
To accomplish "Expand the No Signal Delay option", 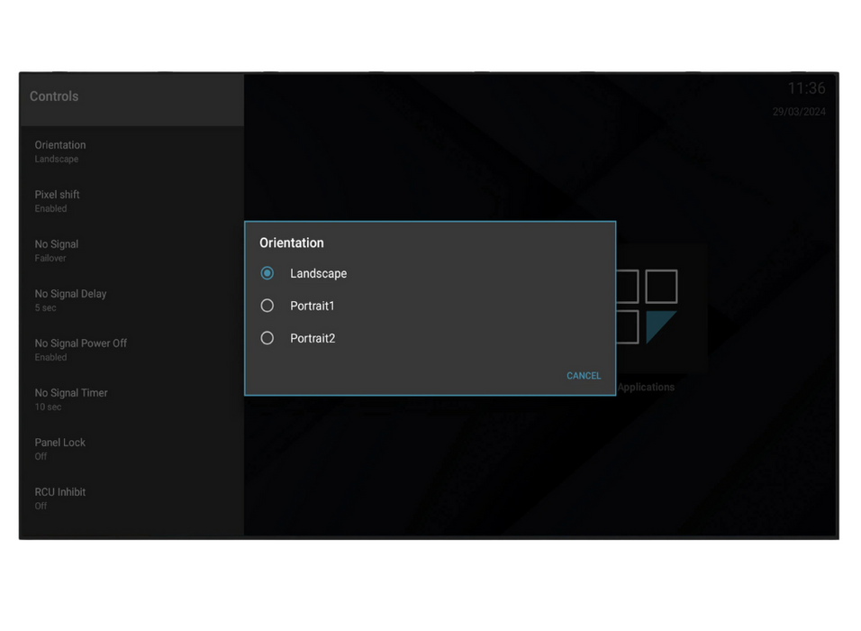I will (x=70, y=299).
